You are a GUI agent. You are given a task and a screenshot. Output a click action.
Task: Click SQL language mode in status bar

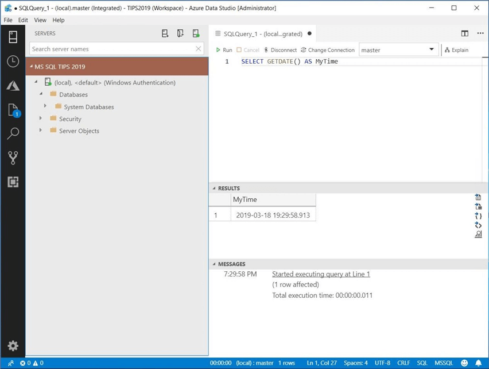tap(422, 363)
